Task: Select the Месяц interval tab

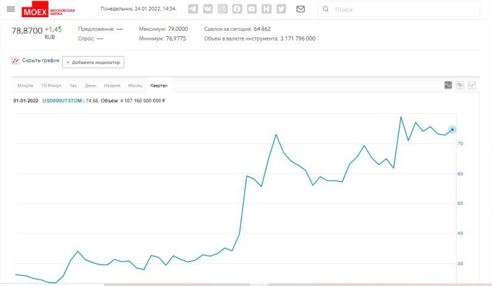Action: point(135,85)
